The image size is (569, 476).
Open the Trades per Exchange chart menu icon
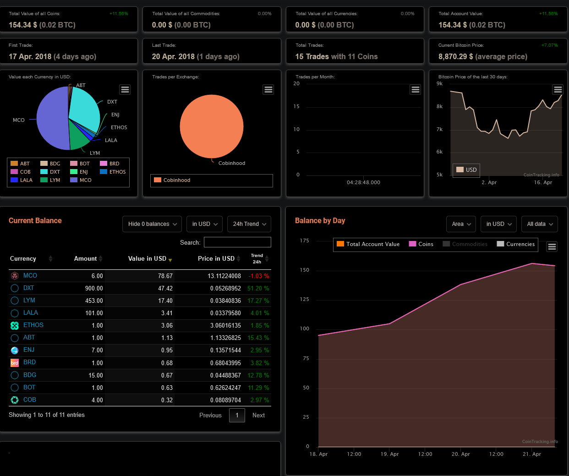pos(268,90)
